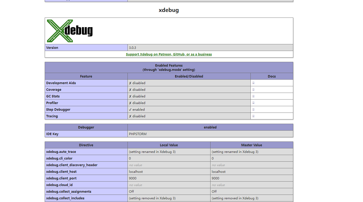The height and width of the screenshot is (202, 363).
Task: Click local value of xdebug.collect_includes
Action: click(152, 198)
